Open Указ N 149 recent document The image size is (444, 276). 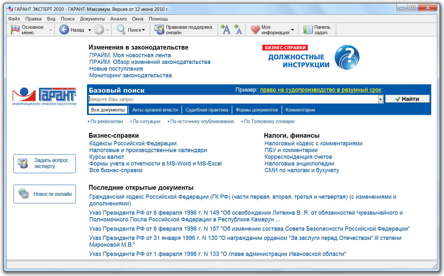pos(246,216)
